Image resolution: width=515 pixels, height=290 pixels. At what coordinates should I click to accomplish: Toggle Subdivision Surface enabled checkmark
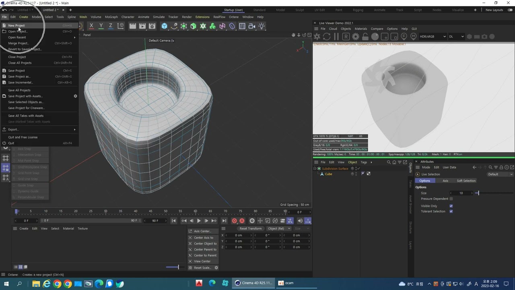[358, 168]
